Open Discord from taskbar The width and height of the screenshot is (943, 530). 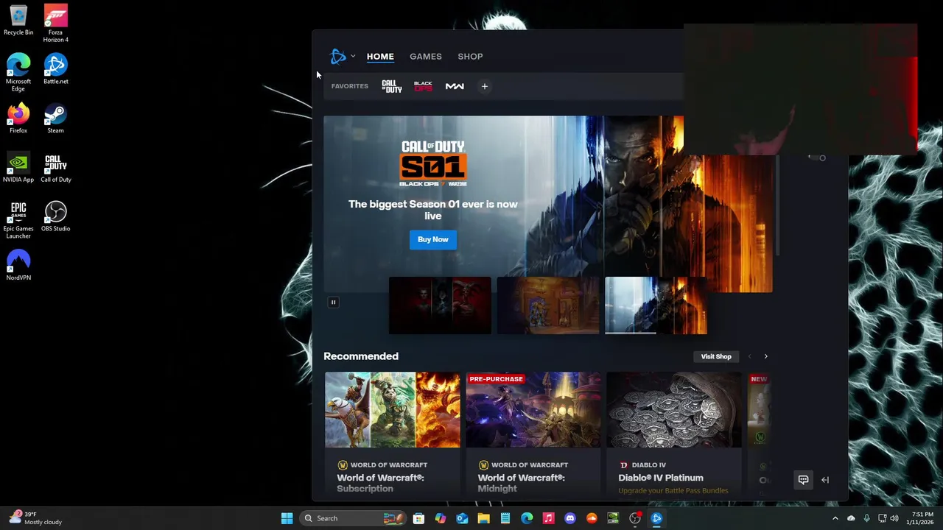pos(569,518)
